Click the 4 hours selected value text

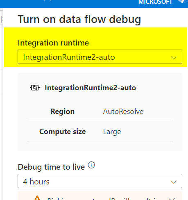coord(36,182)
